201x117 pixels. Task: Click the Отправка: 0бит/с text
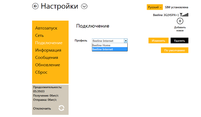(x=45, y=100)
